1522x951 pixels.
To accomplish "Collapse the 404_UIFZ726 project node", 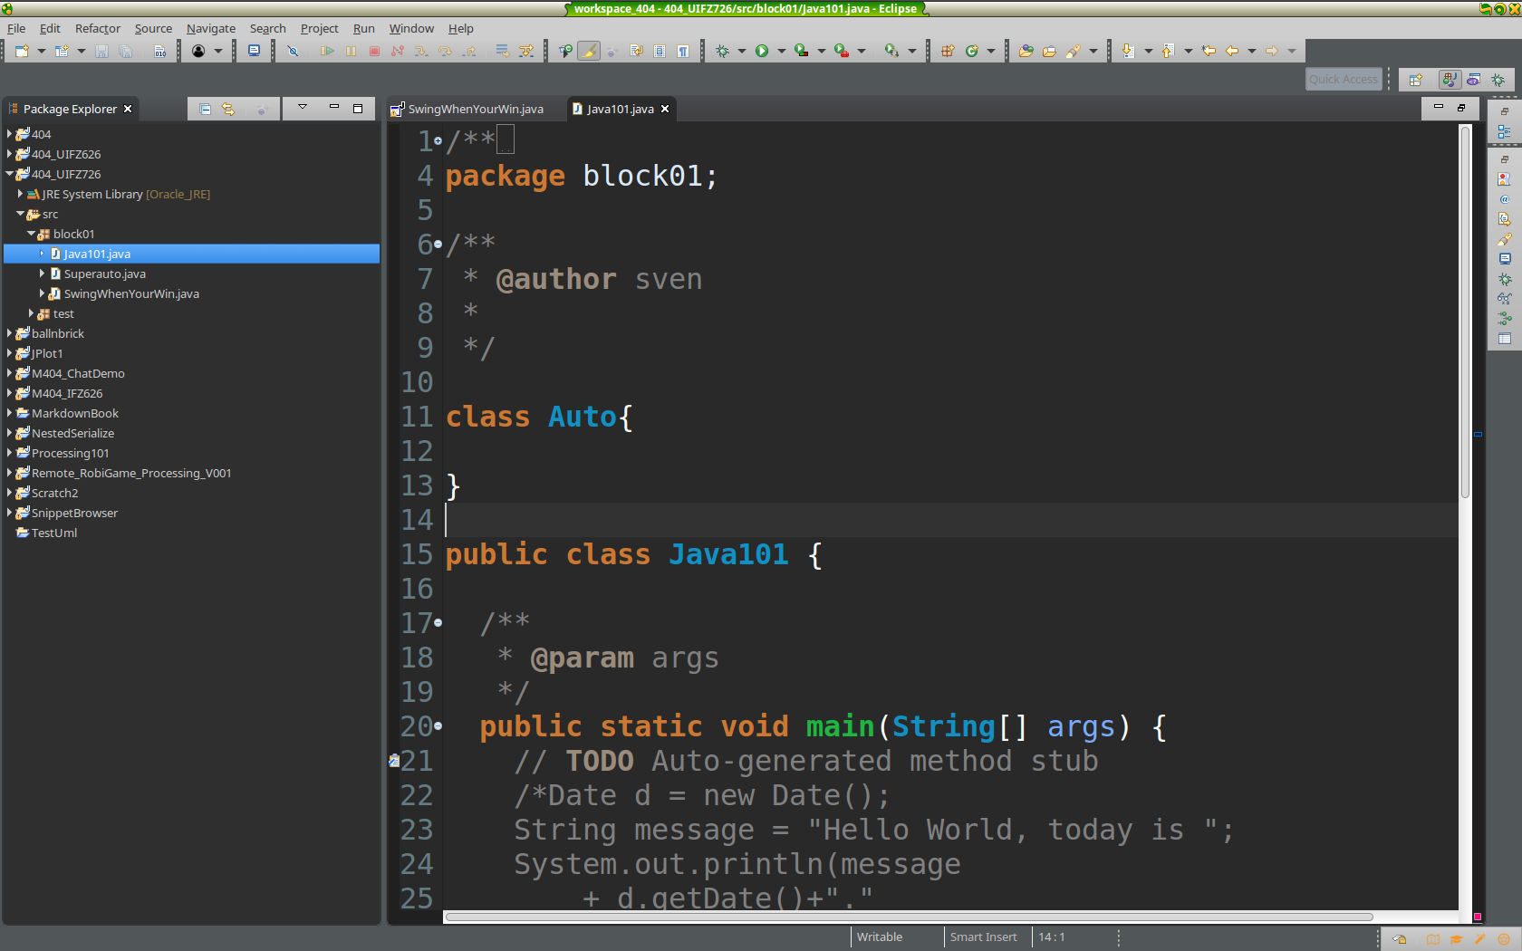I will pyautogui.click(x=9, y=174).
